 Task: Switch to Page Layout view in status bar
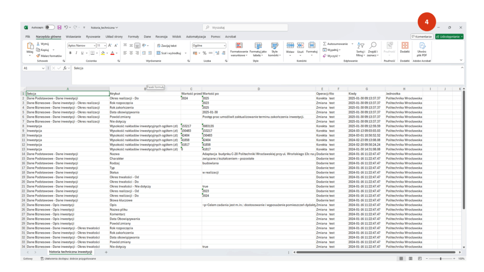point(411,258)
